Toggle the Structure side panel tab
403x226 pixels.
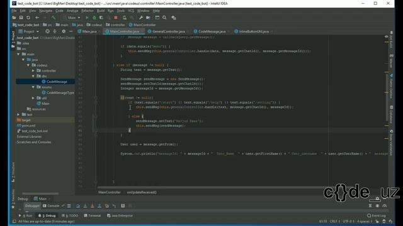pyautogui.click(x=13, y=172)
